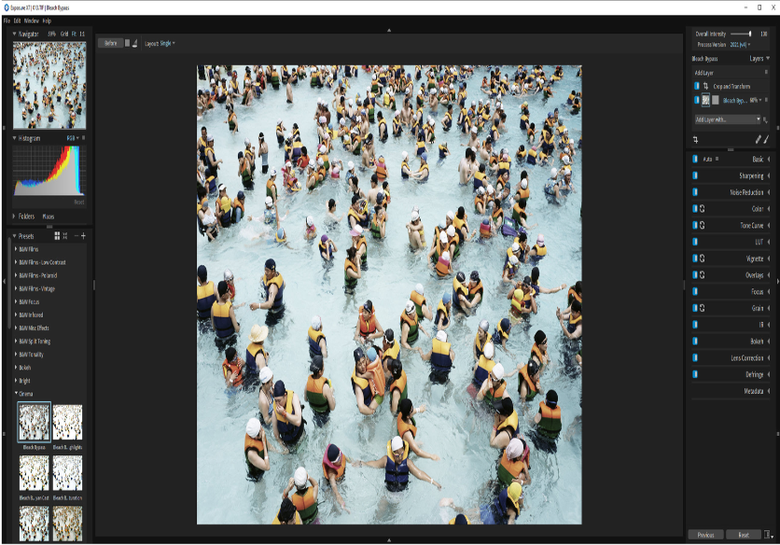Open the Add Layer with... combo box

[728, 119]
